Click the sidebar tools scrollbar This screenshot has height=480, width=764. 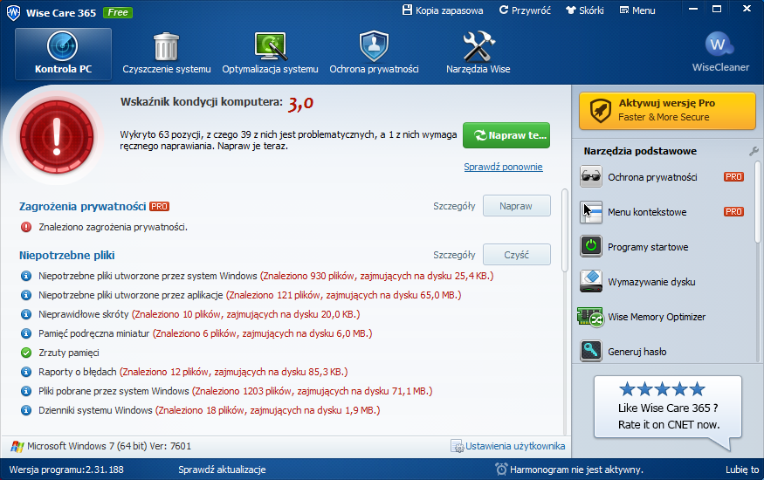point(758,202)
